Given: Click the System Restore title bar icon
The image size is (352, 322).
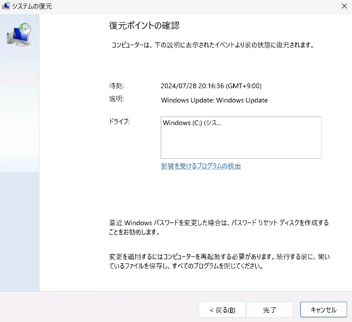Looking at the screenshot, I should (x=6, y=6).
